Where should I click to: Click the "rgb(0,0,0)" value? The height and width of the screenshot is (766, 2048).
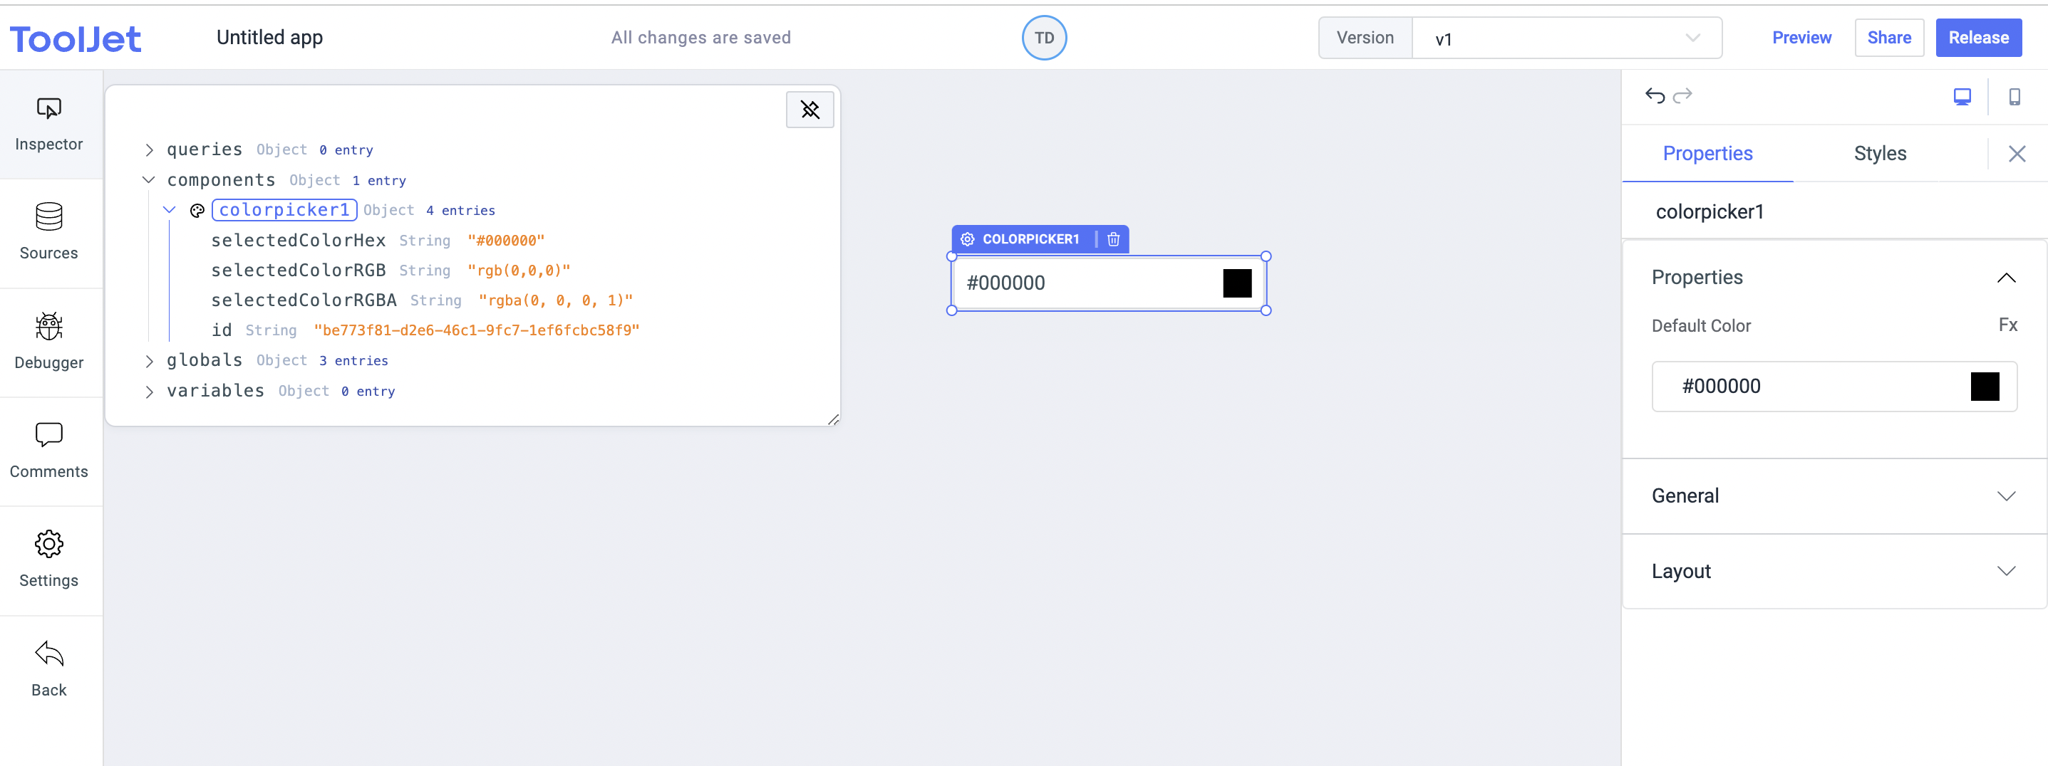tap(519, 271)
